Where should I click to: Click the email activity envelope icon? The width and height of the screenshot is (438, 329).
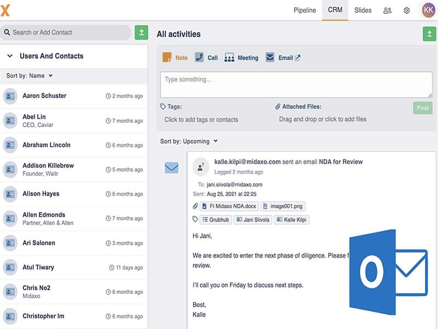(x=171, y=168)
